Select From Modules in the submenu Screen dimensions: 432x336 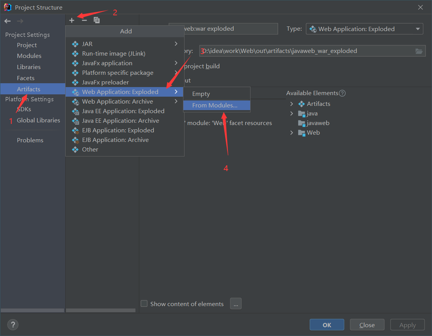click(216, 105)
